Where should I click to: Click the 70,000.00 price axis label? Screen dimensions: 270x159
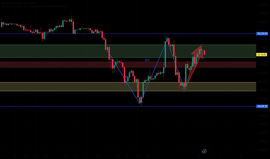point(263,141)
